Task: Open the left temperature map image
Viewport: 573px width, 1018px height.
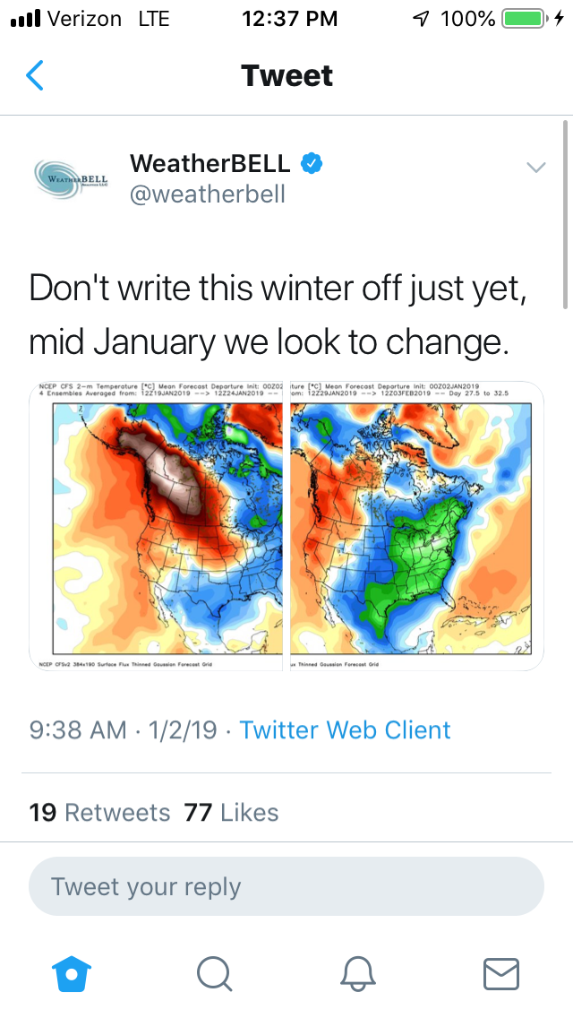Action: coord(157,526)
